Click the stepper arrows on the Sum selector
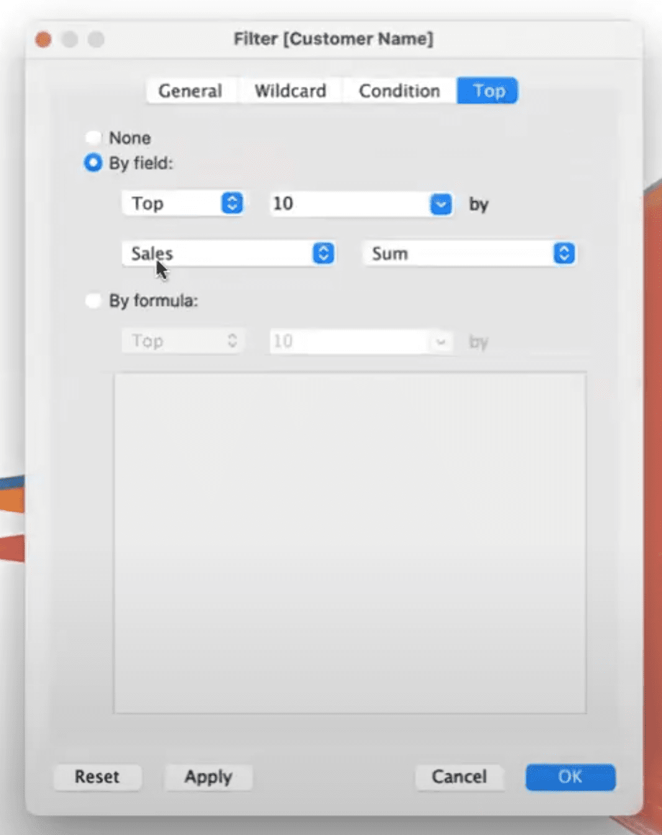662x835 pixels. tap(563, 253)
